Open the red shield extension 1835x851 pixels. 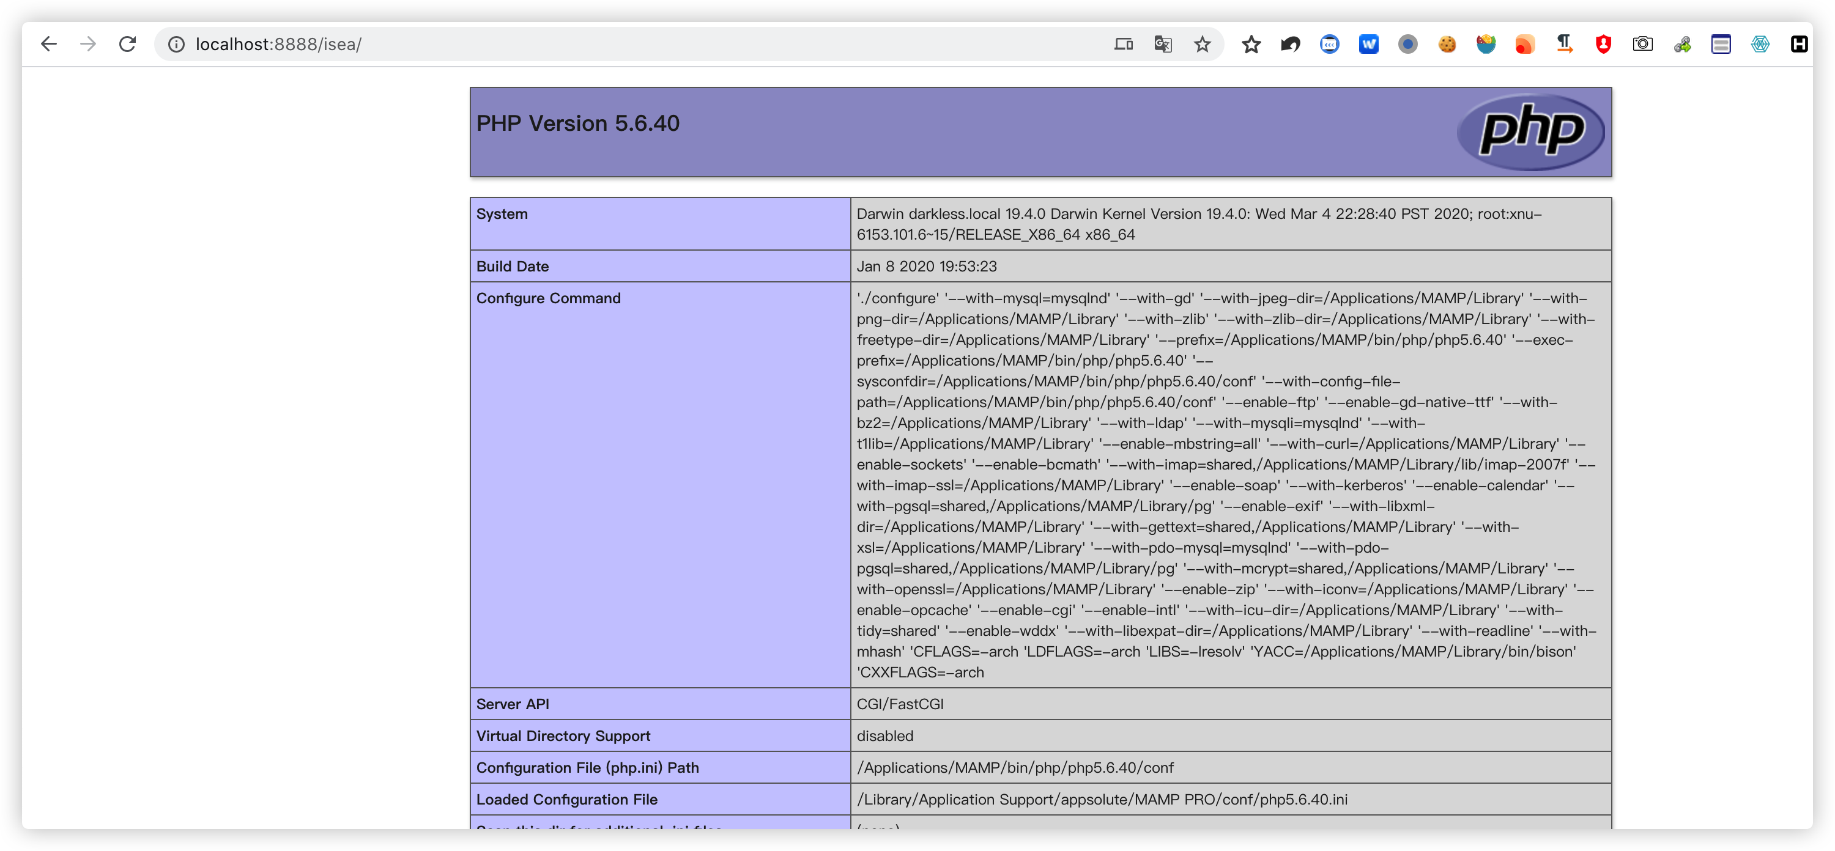point(1604,44)
